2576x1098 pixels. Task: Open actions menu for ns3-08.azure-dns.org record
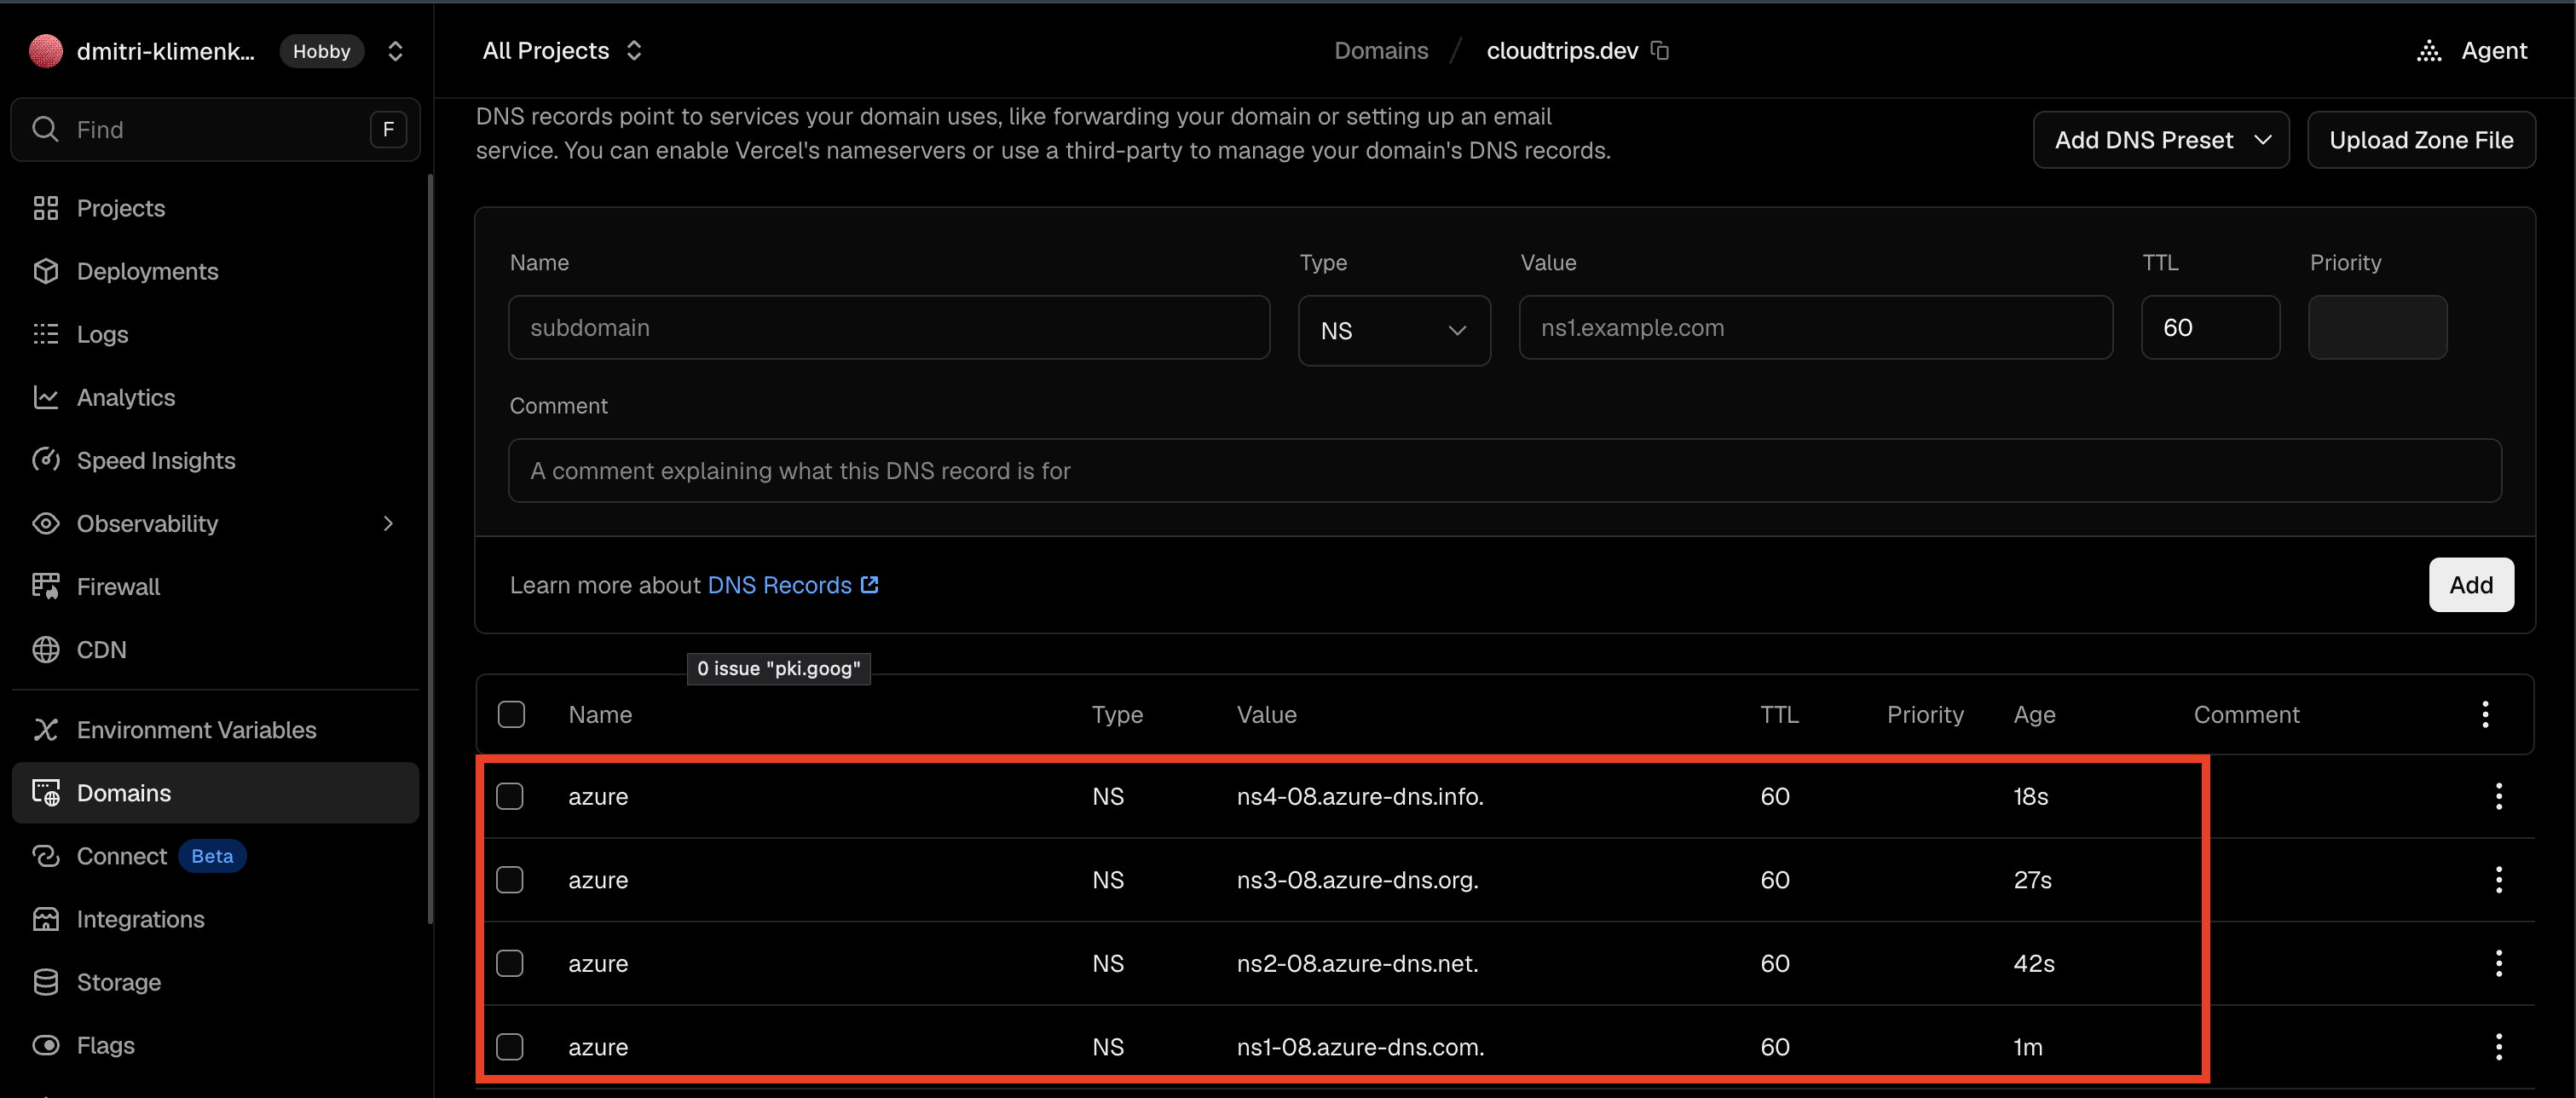click(x=2498, y=880)
